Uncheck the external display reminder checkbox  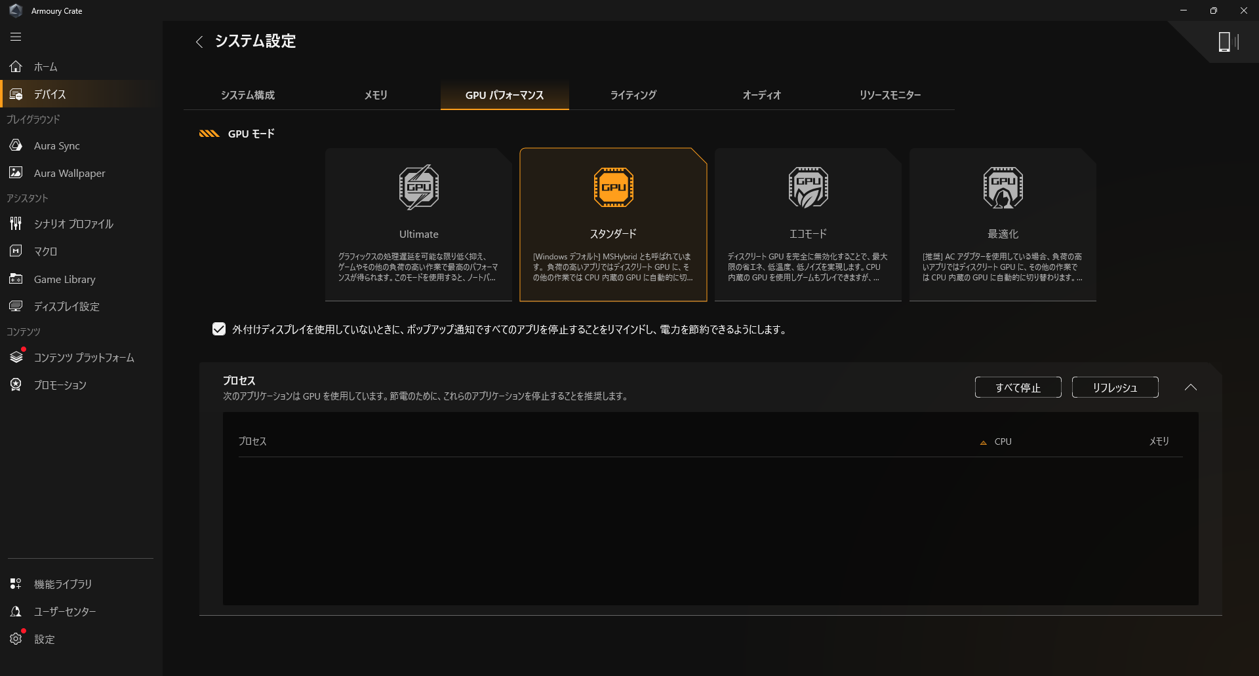click(219, 329)
